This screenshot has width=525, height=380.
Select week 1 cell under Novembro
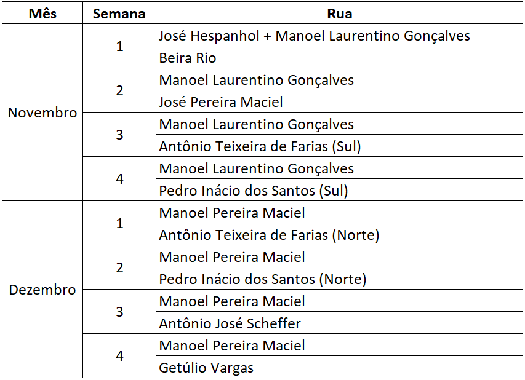[x=119, y=46]
